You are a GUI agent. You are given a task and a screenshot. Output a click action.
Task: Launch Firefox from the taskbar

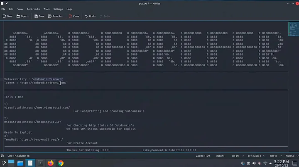coord(51,163)
